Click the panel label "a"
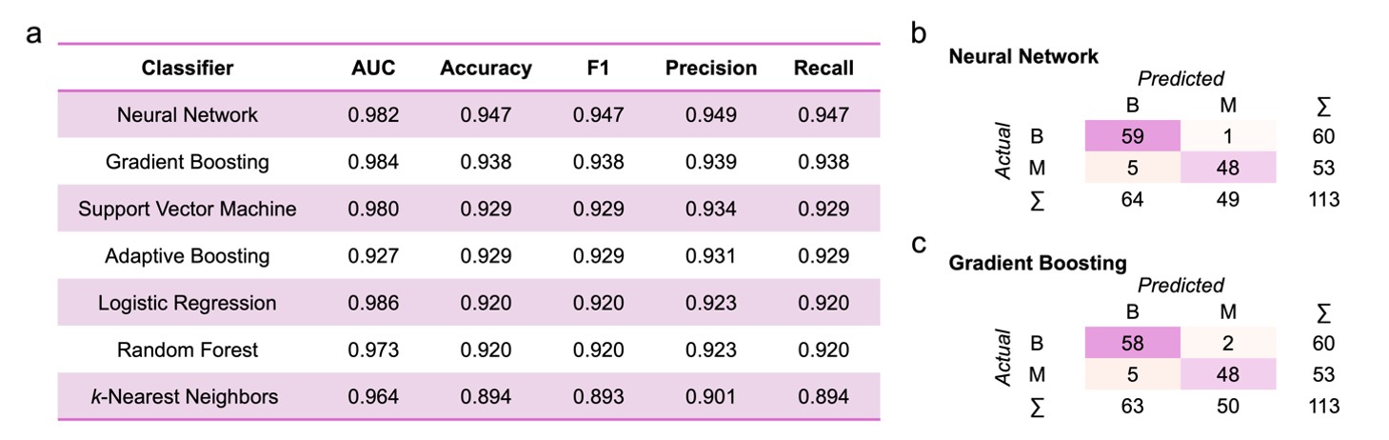 34,35
